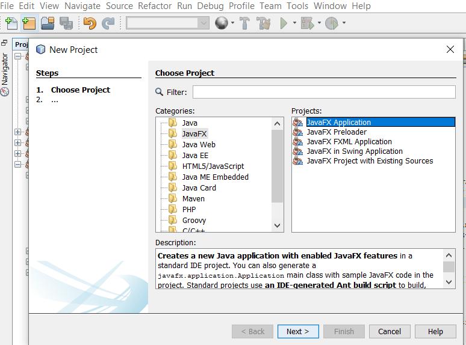Open the configuration combo box in toolbar
The height and width of the screenshot is (345, 466).
tap(167, 23)
